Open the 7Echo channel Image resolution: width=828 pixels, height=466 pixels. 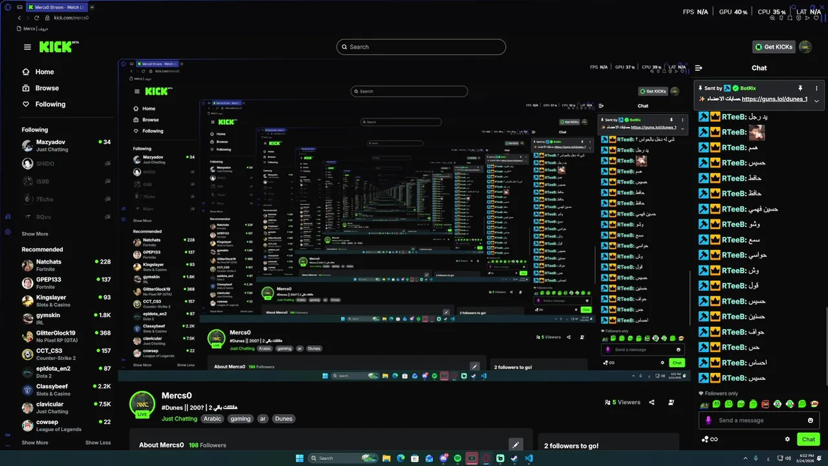(x=66, y=199)
